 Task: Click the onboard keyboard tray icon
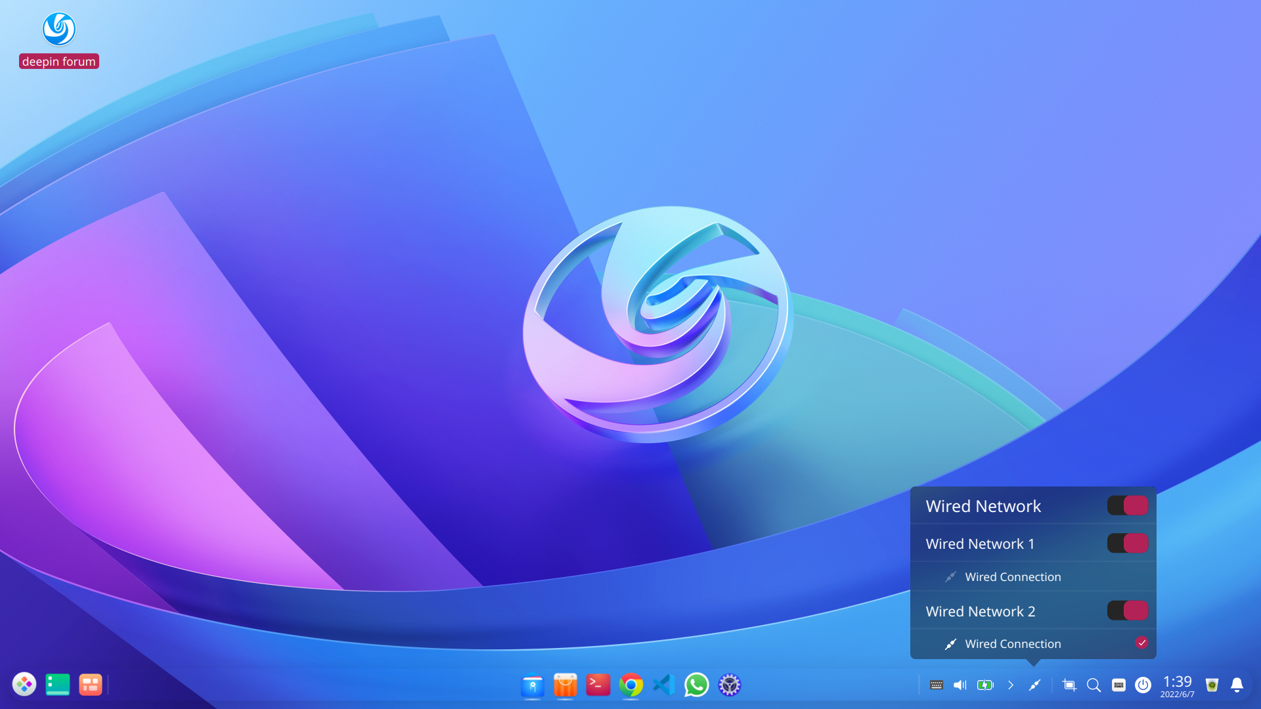pyautogui.click(x=937, y=685)
